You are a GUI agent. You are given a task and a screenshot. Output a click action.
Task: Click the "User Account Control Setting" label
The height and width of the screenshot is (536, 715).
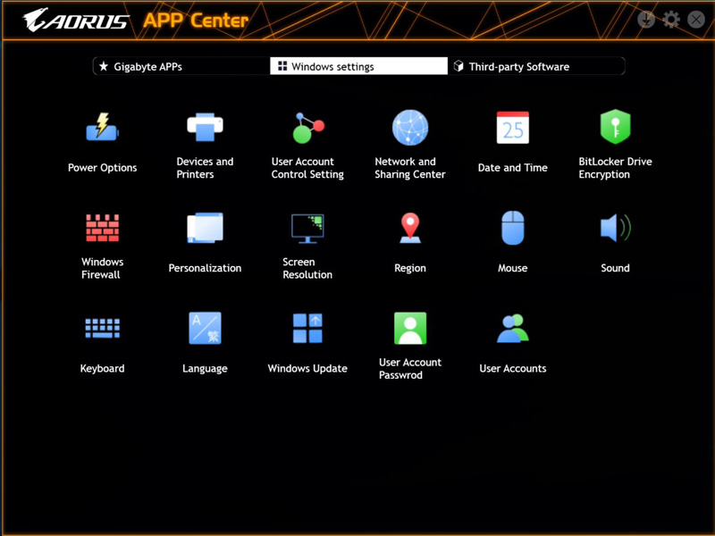pos(307,168)
